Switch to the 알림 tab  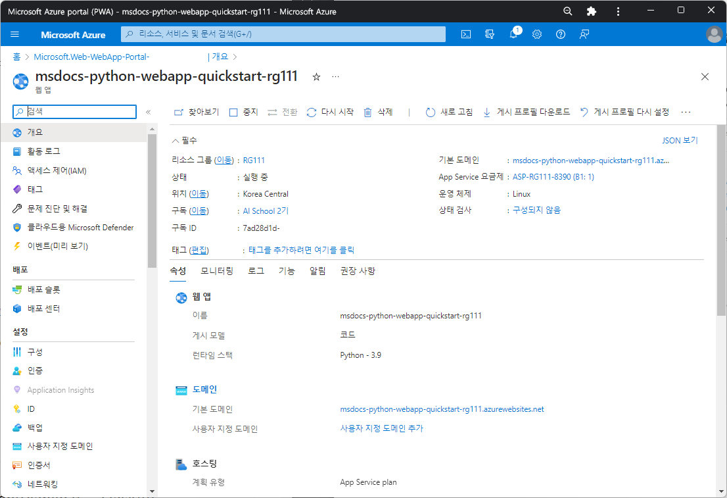(317, 270)
